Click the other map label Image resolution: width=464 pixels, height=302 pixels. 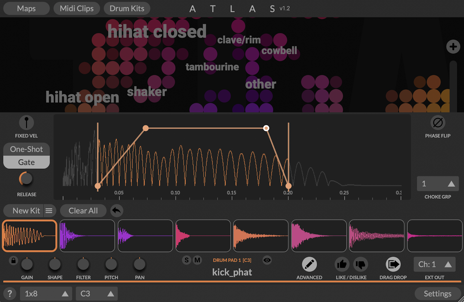coord(261,84)
